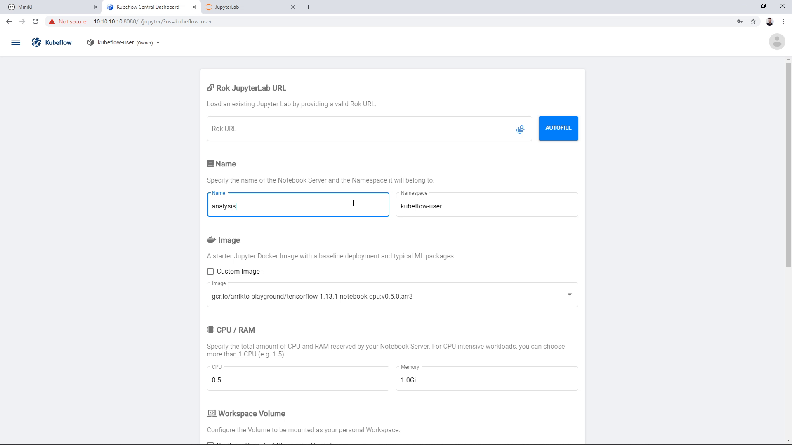
Task: Click the namespace cube icon
Action: click(x=91, y=42)
